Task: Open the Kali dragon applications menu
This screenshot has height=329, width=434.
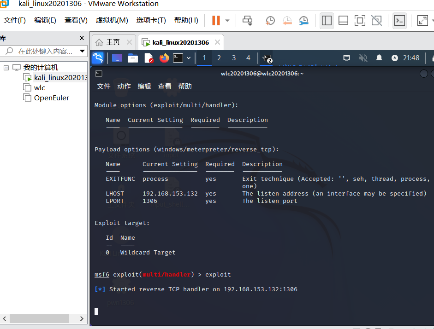Action: pos(98,58)
